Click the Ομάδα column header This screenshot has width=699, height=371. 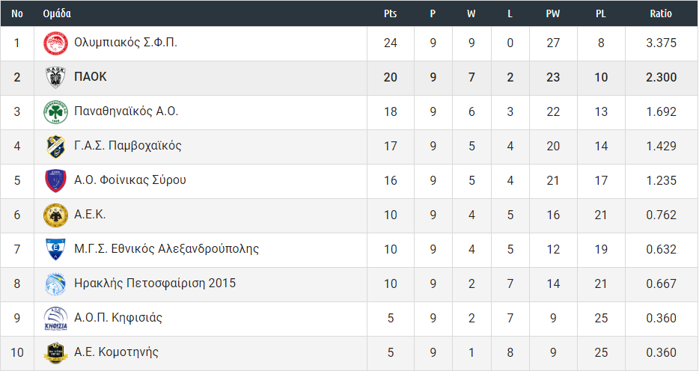click(58, 13)
